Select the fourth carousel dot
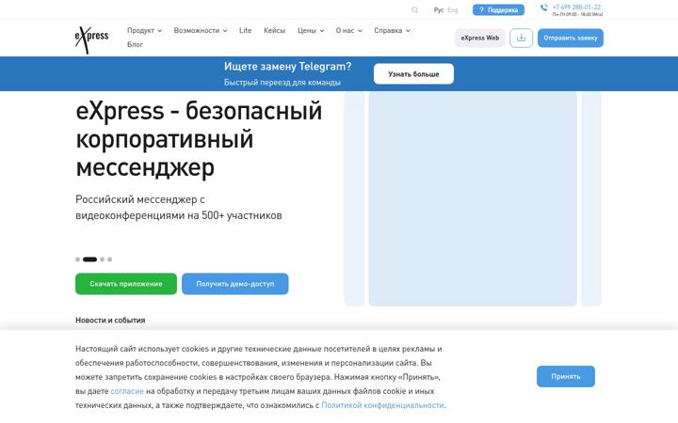678x423 pixels. tap(110, 259)
